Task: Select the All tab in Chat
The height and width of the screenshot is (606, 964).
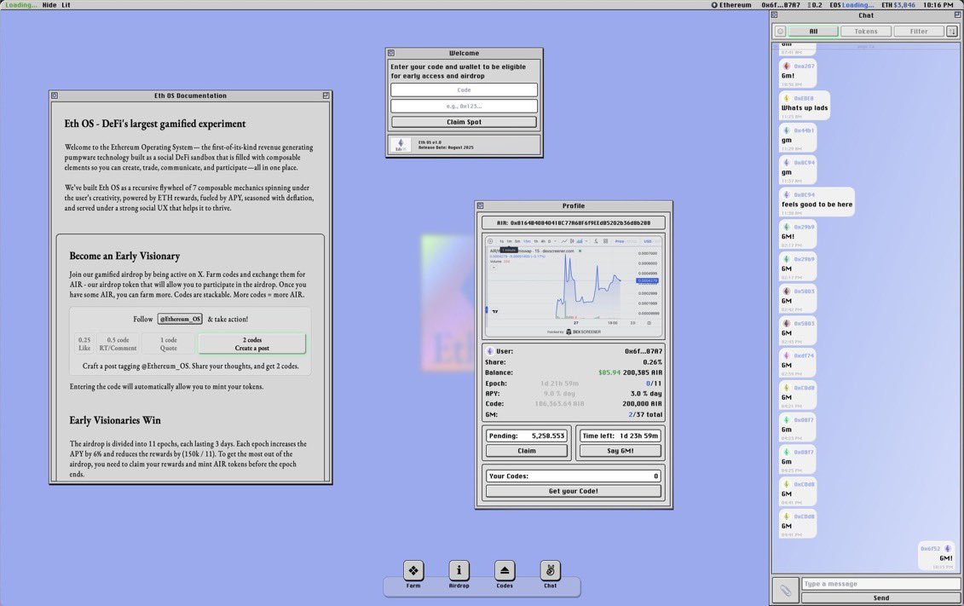Action: (813, 32)
